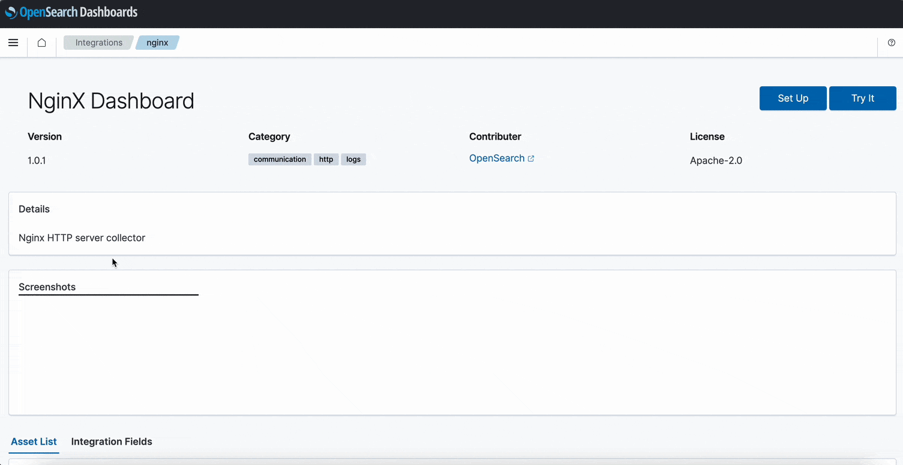Click the external link icon beside OpenSearch
The width and height of the screenshot is (903, 465).
coord(531,159)
